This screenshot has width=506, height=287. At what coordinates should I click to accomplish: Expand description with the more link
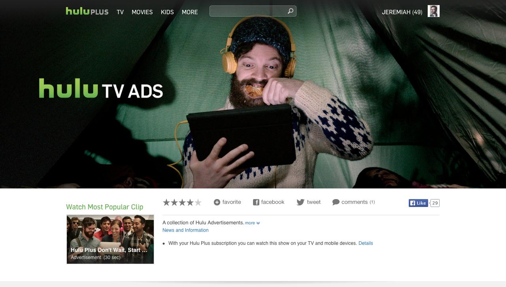coord(252,223)
